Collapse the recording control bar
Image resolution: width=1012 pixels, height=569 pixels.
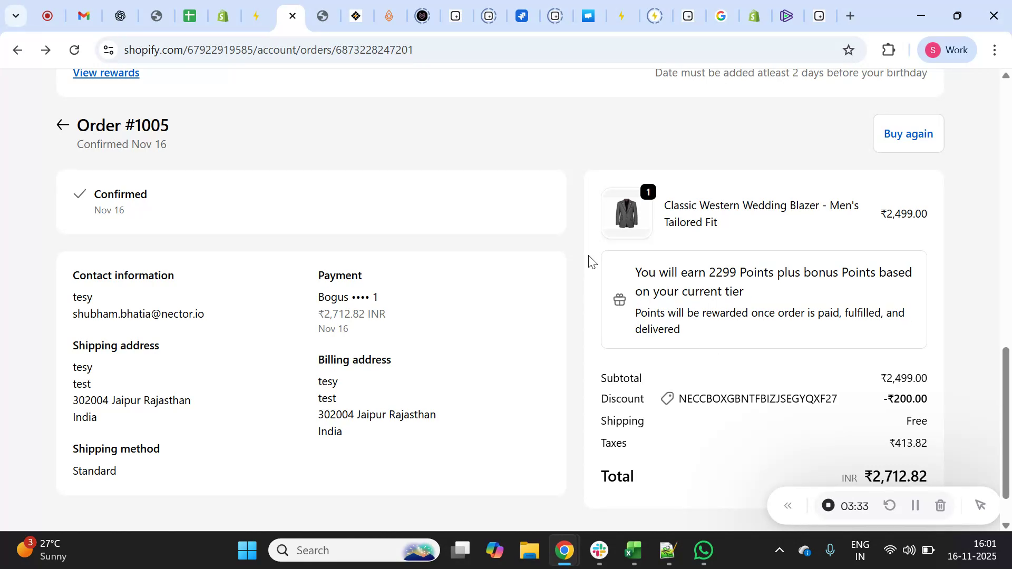tap(789, 505)
